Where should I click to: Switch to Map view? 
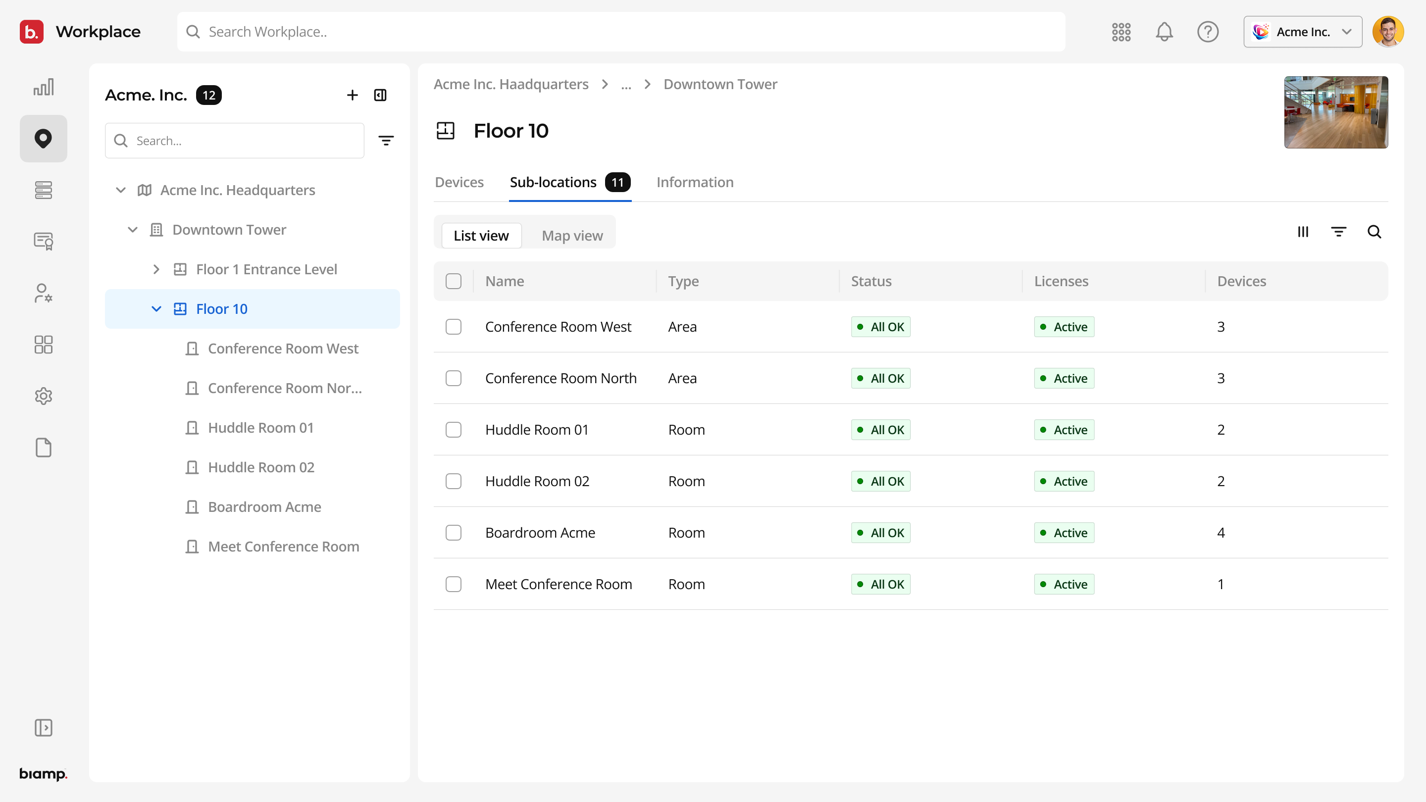[x=572, y=236]
